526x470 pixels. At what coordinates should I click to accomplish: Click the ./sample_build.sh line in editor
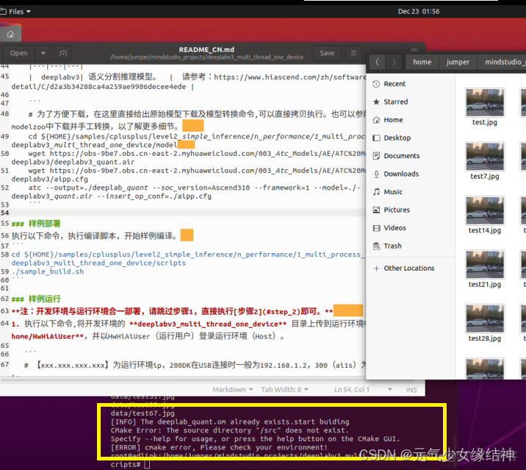(x=47, y=271)
